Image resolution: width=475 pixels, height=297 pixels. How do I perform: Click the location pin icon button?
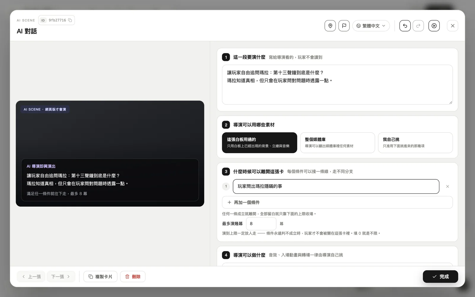(330, 26)
